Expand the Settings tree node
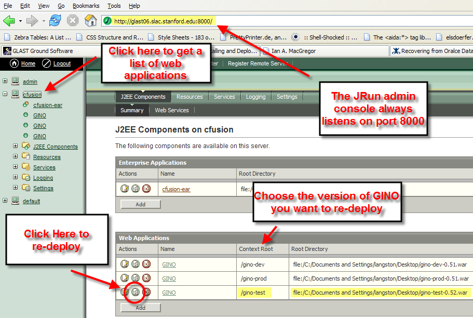 pos(15,188)
